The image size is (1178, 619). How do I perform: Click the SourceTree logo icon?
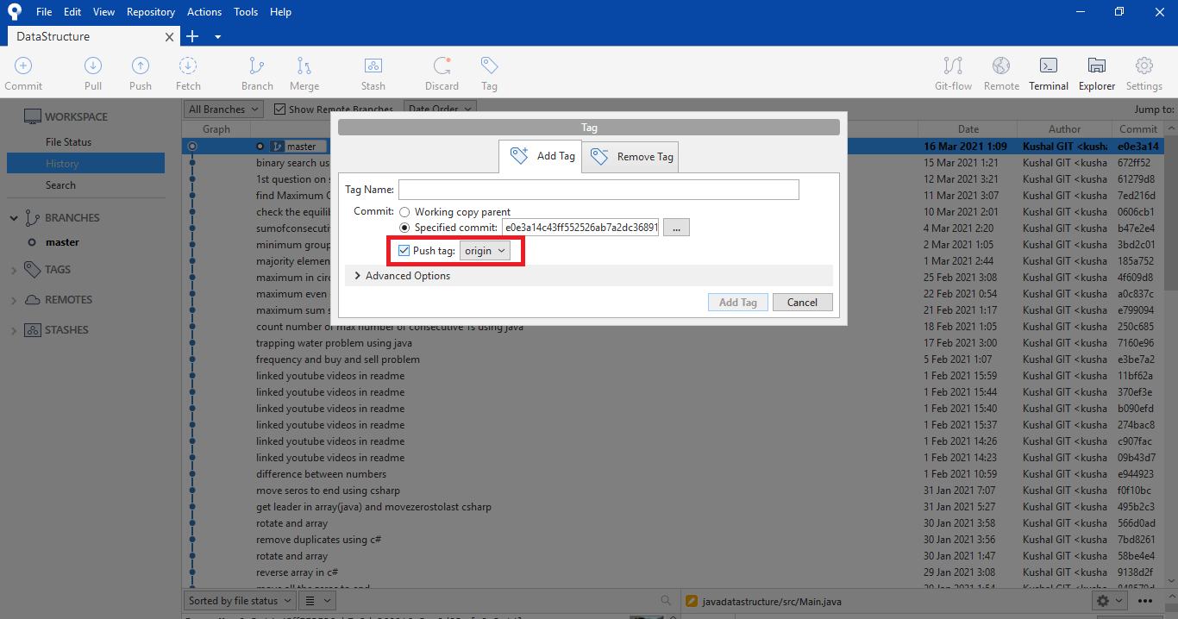(15, 12)
